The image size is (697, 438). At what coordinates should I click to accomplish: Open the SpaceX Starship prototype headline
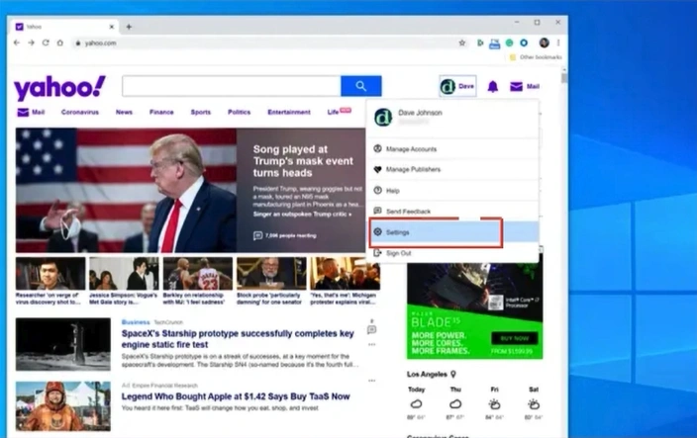(238, 339)
